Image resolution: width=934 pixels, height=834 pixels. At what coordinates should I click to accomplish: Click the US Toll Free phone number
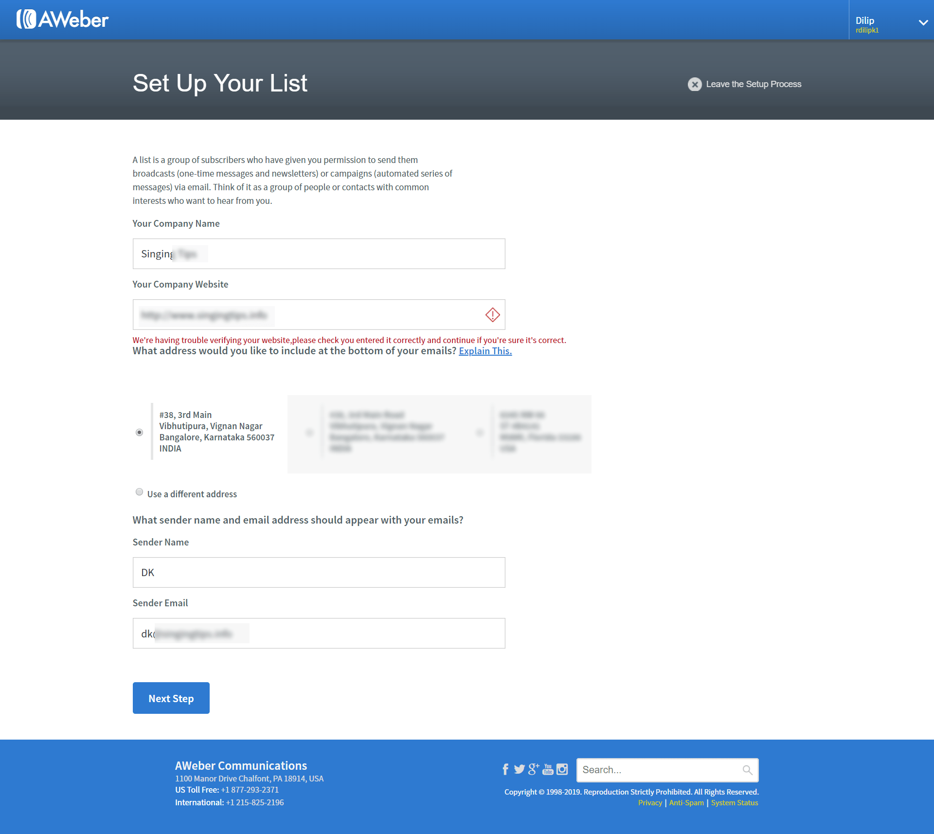[250, 790]
